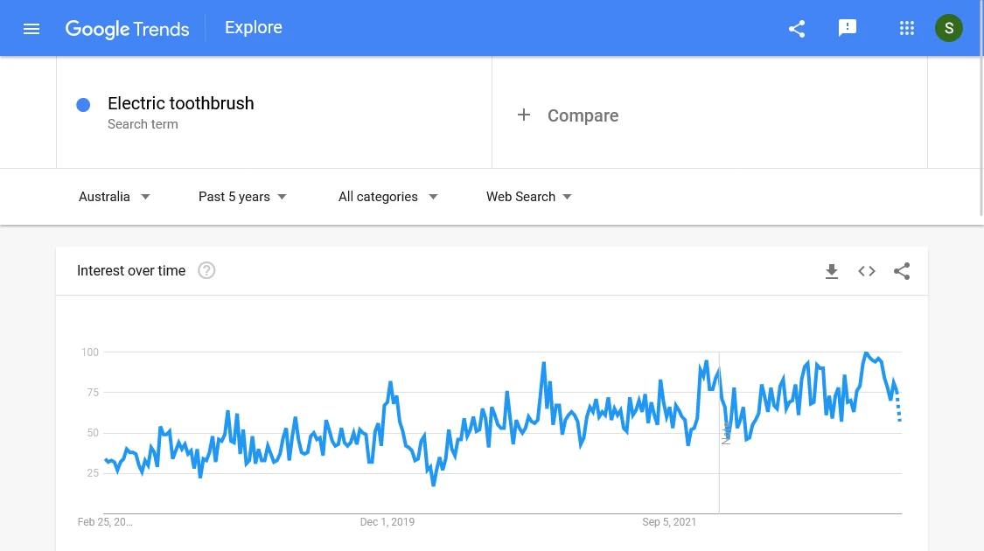
Task: Open the Australia region dropdown
Action: click(x=115, y=197)
